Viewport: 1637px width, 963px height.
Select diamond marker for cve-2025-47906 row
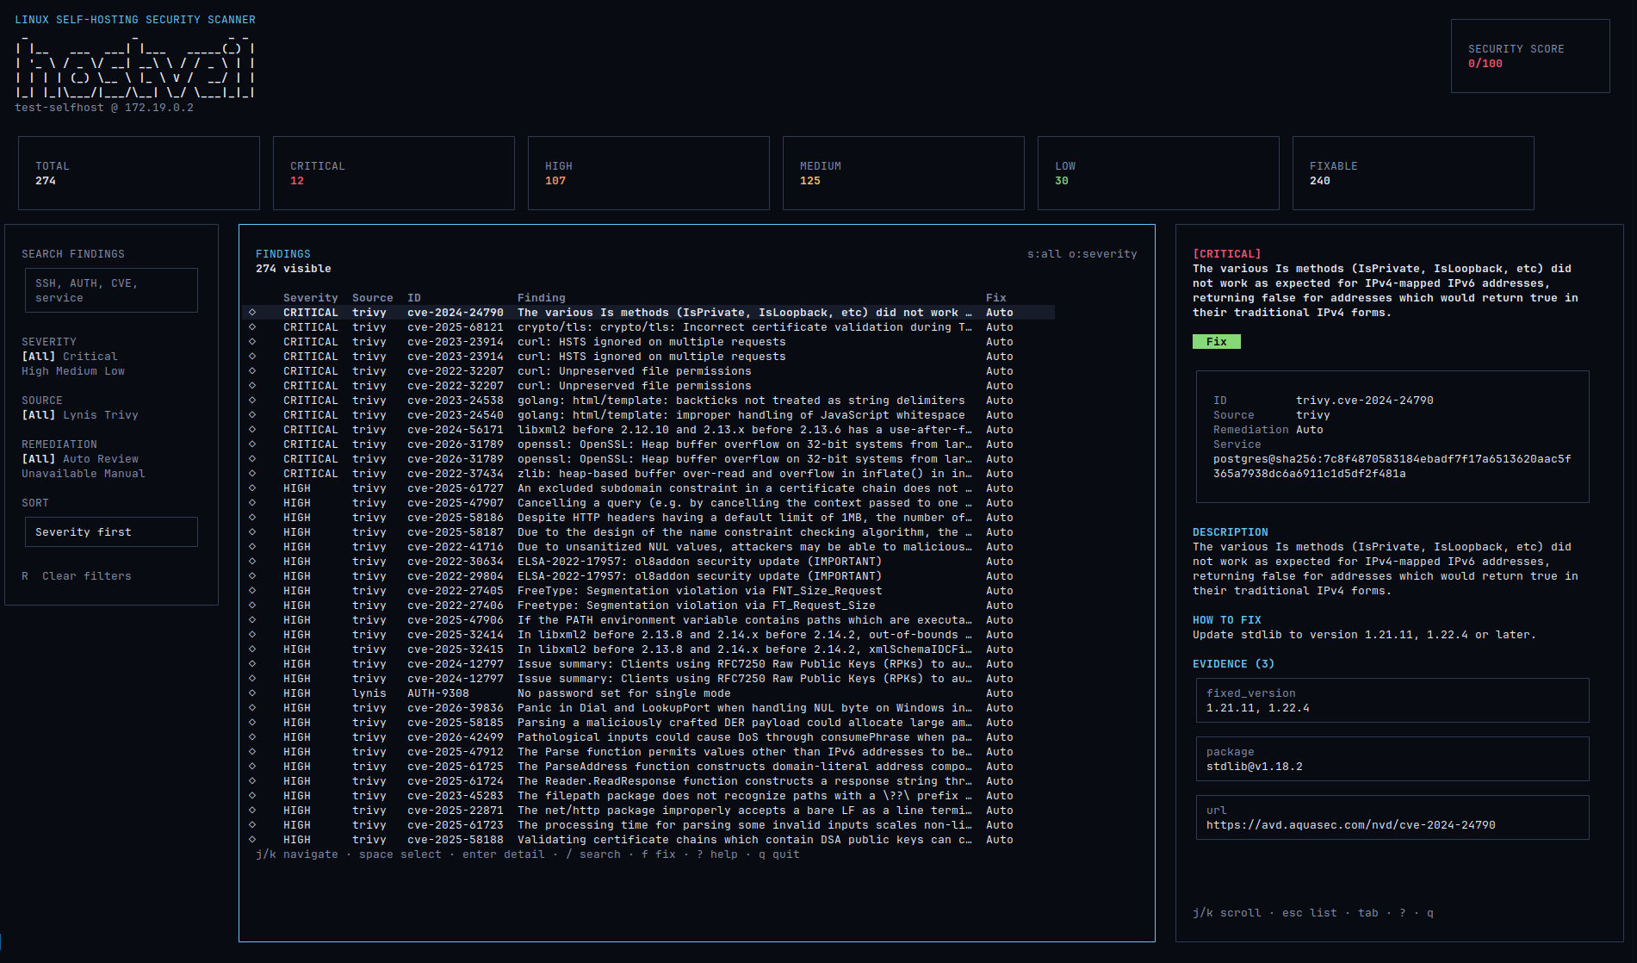click(252, 620)
